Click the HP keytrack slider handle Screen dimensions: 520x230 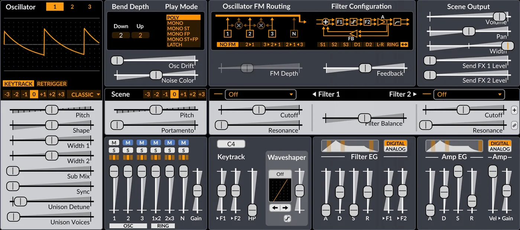coord(253,210)
